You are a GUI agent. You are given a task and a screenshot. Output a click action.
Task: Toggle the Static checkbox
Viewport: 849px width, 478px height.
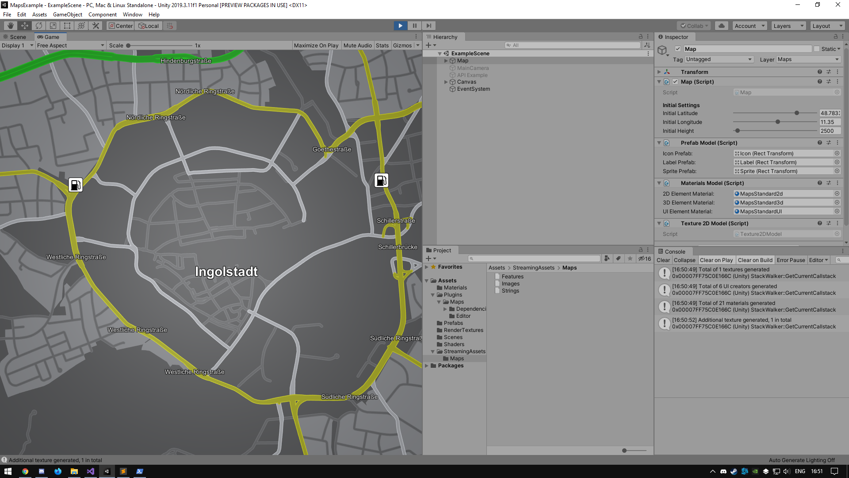(817, 49)
